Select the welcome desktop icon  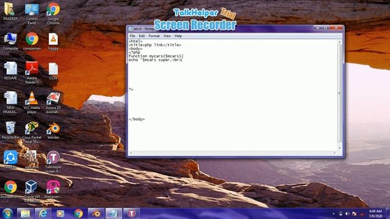[x=32, y=159]
